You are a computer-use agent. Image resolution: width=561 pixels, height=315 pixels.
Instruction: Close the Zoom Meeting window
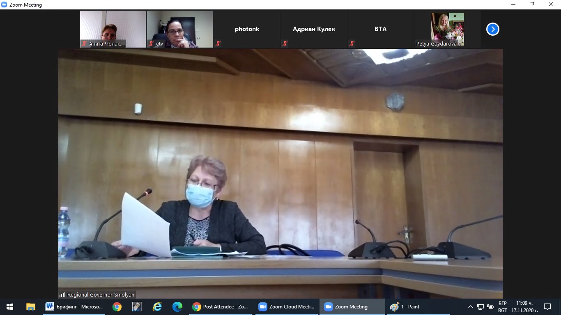pyautogui.click(x=551, y=5)
